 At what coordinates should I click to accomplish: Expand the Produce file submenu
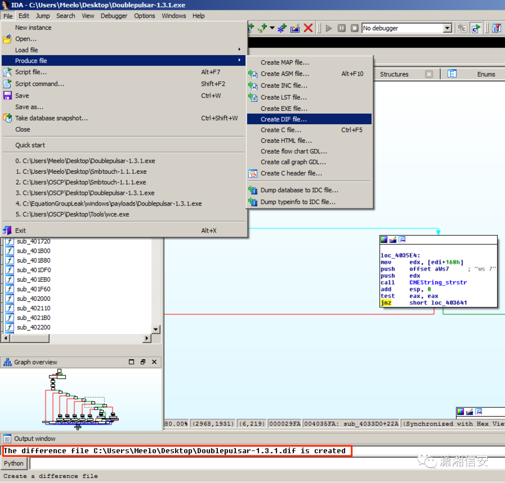(123, 61)
